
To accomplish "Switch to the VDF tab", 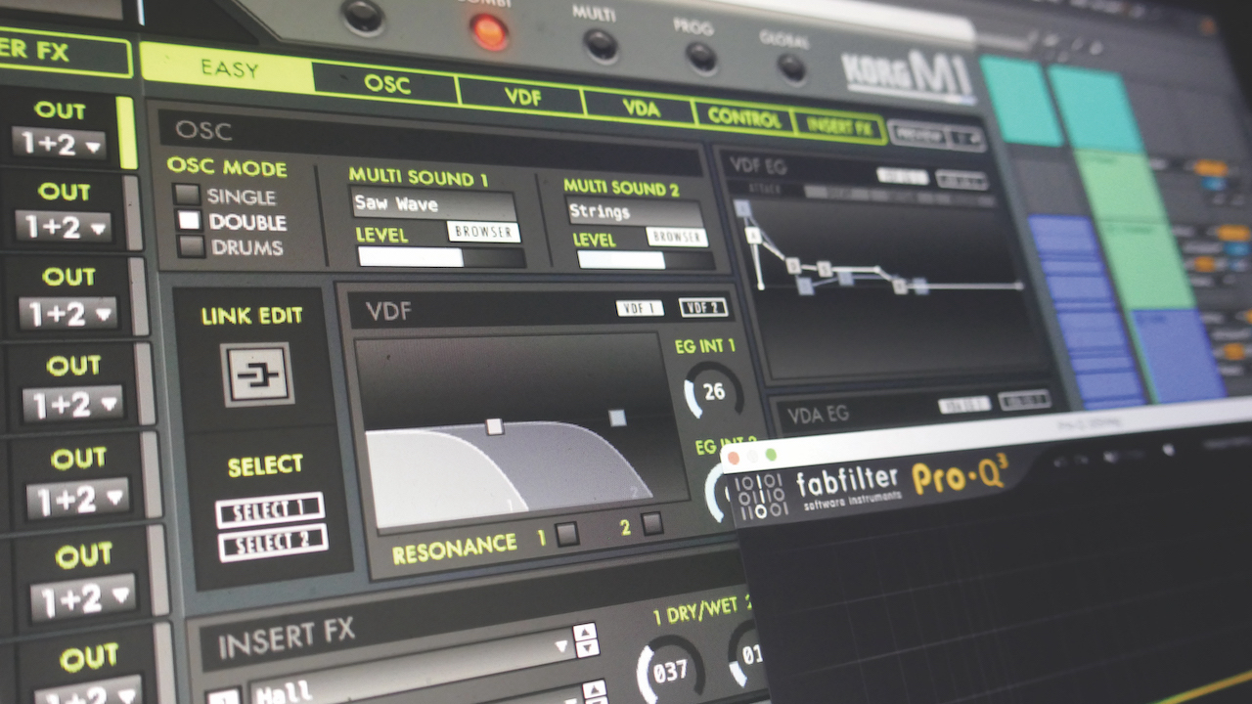I will point(522,95).
